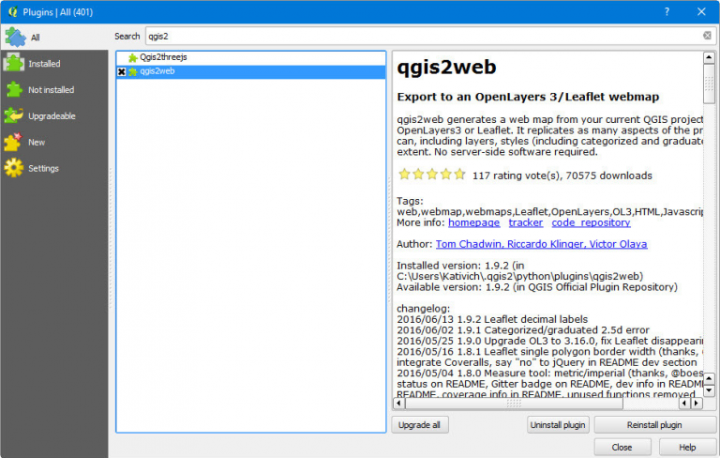Open Help for the plugin manager
This screenshot has height=458, width=720.
click(x=687, y=447)
